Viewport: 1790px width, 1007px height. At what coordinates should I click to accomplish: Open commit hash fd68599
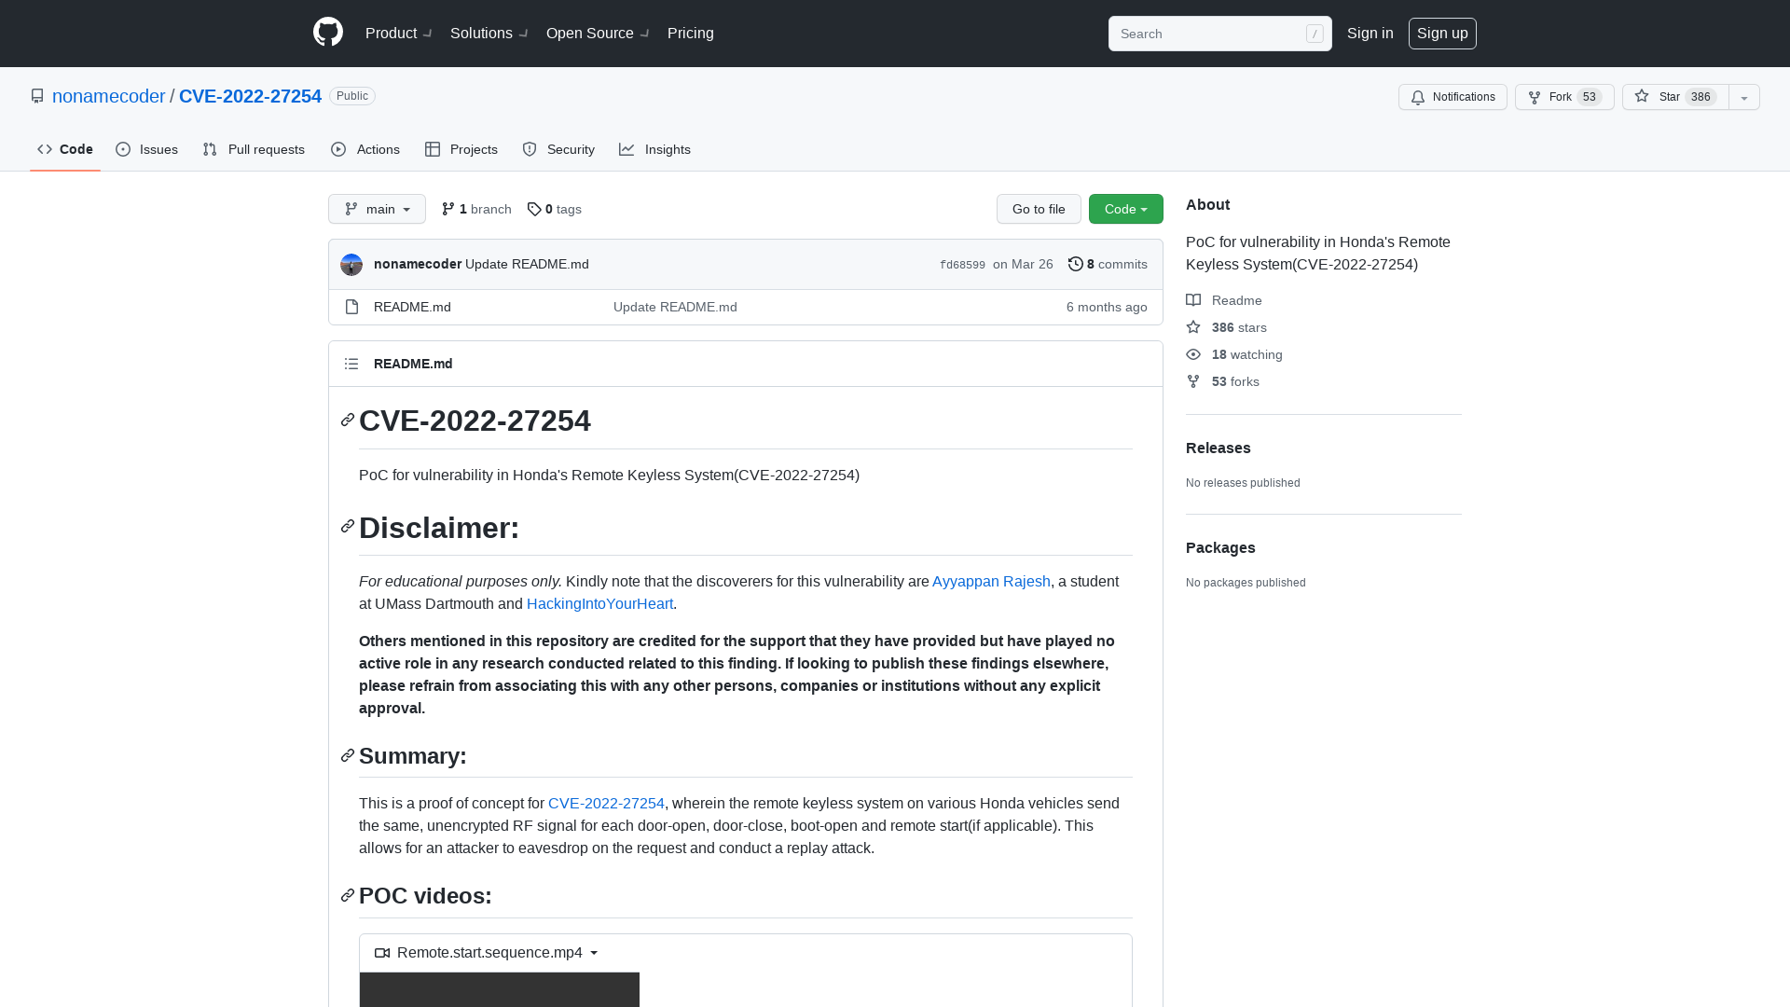[x=962, y=265]
